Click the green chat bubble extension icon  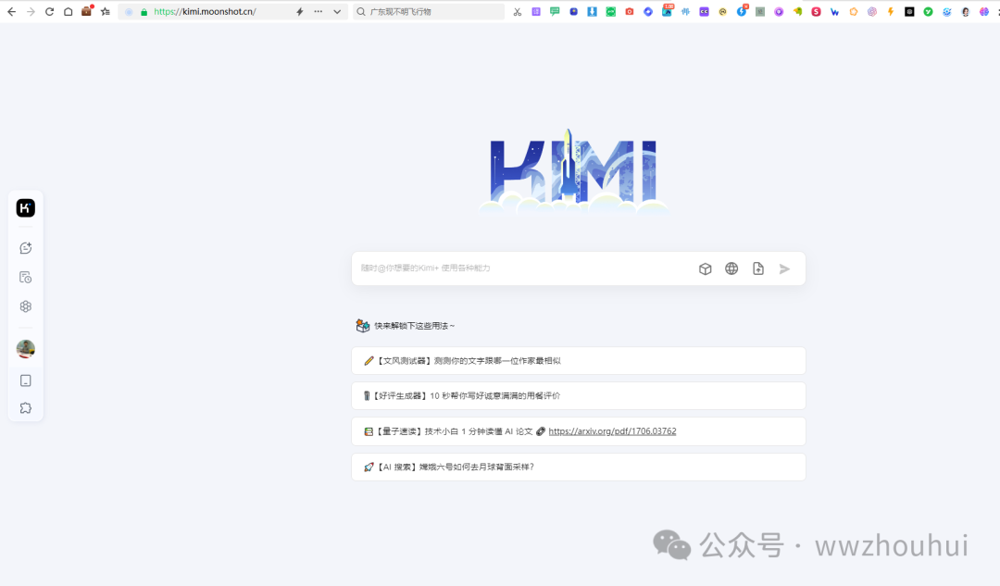tap(555, 11)
